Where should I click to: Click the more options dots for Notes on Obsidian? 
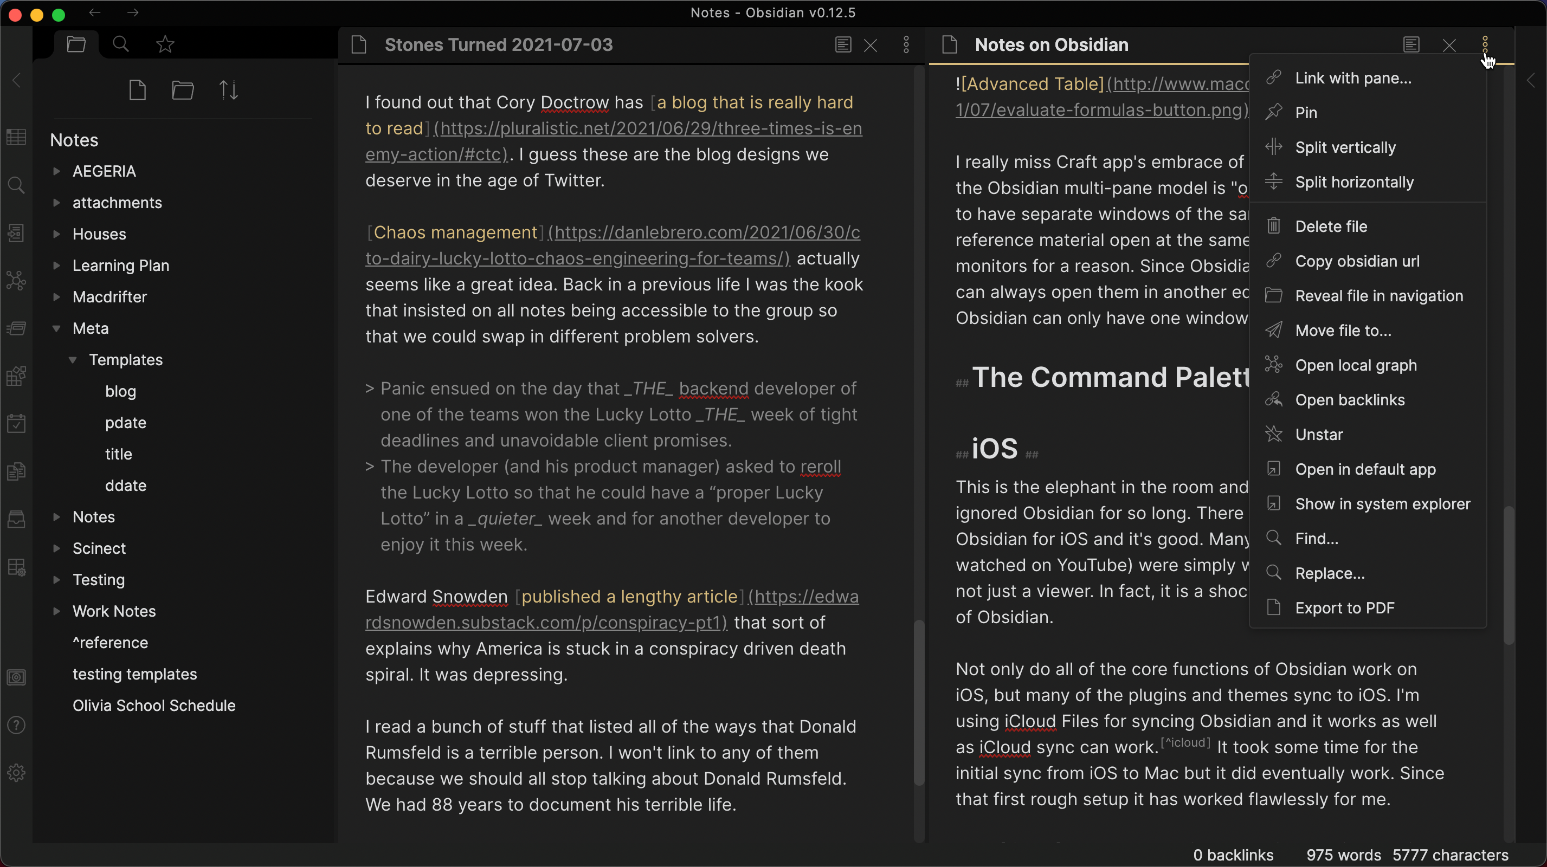tap(1485, 44)
